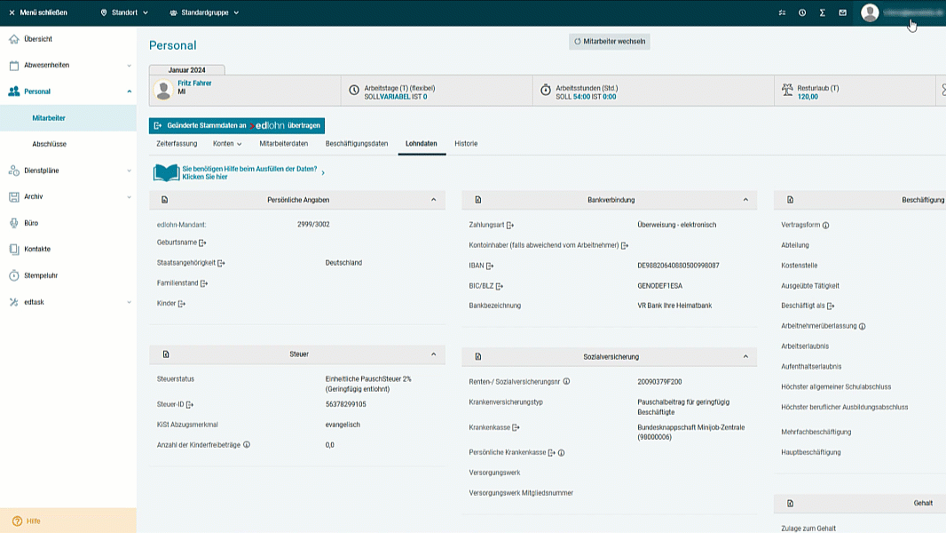Viewport: 946px width, 533px height.
Task: Collapse the Persönliche Angaben section
Action: [x=433, y=200]
